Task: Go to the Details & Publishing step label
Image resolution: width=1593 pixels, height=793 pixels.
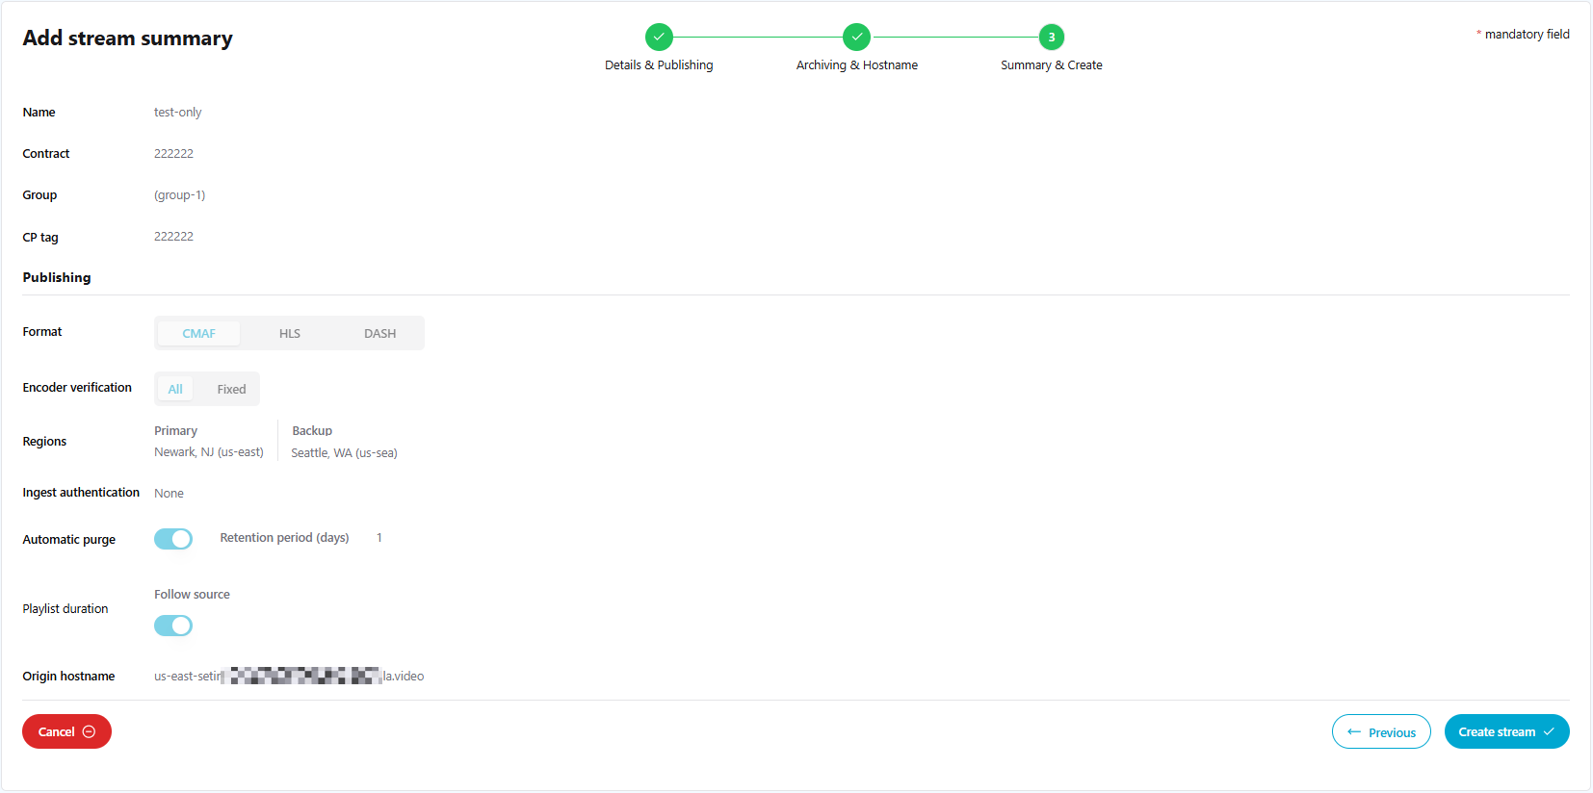Action: point(659,65)
